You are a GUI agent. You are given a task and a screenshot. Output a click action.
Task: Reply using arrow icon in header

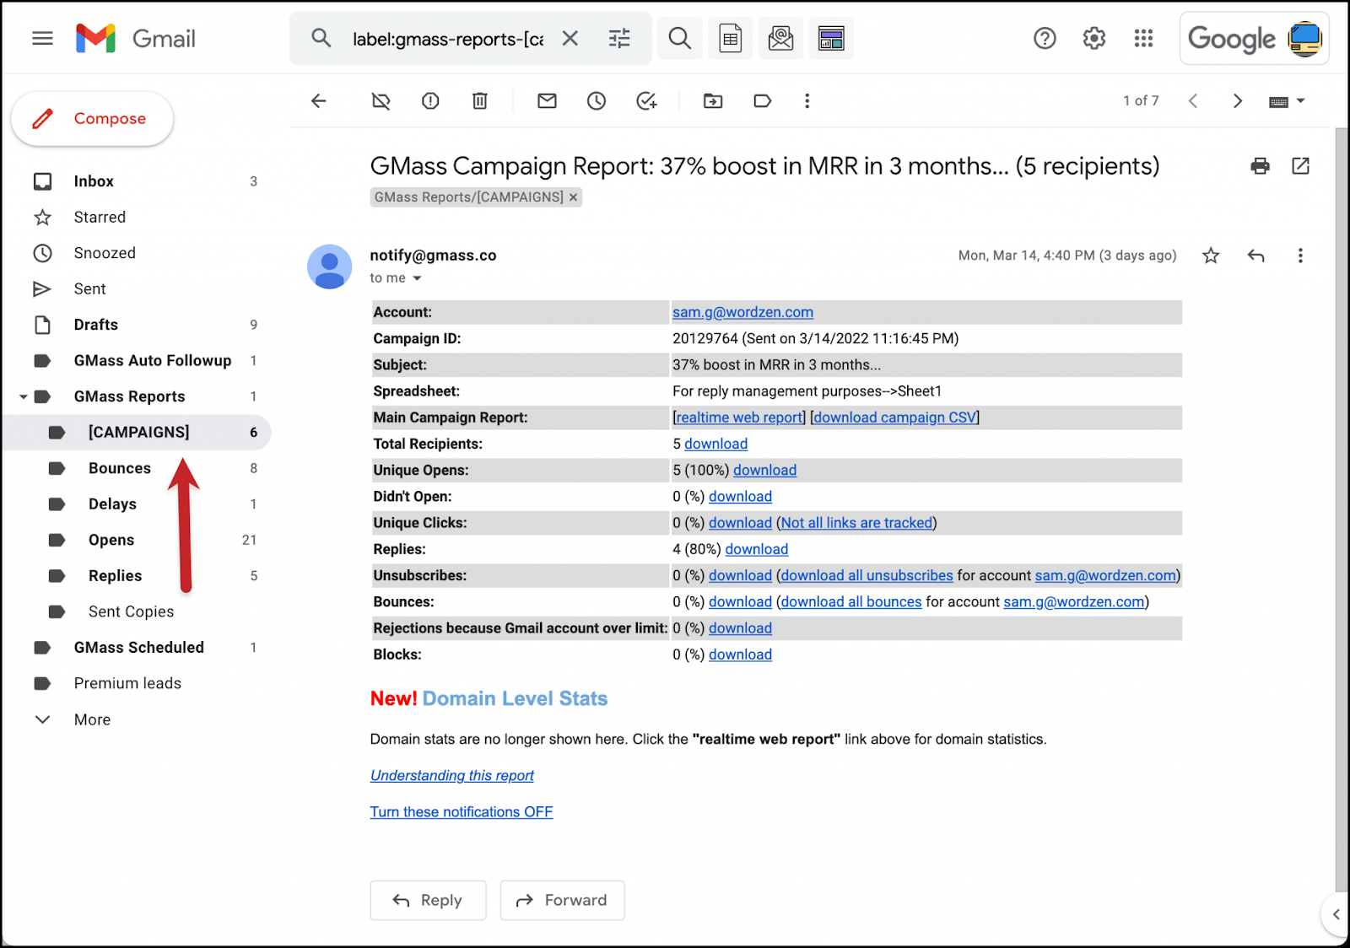(1256, 256)
